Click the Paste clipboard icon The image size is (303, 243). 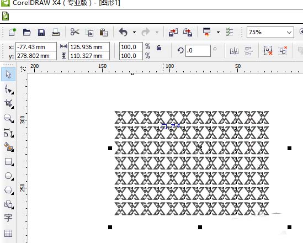[104, 32]
